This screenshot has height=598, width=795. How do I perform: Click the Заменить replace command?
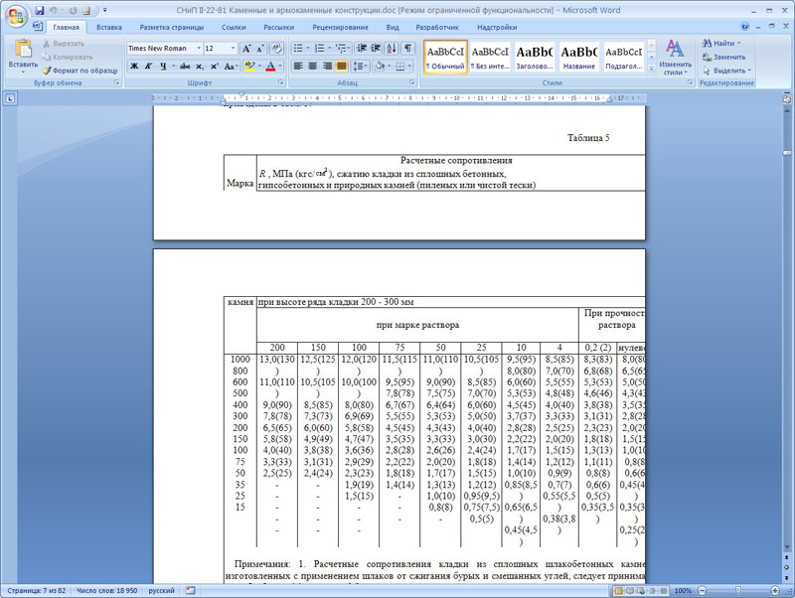click(x=724, y=57)
